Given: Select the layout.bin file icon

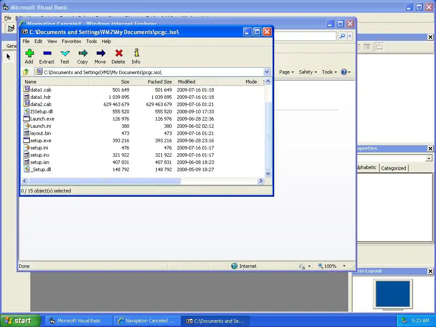Looking at the screenshot, I should point(26,133).
